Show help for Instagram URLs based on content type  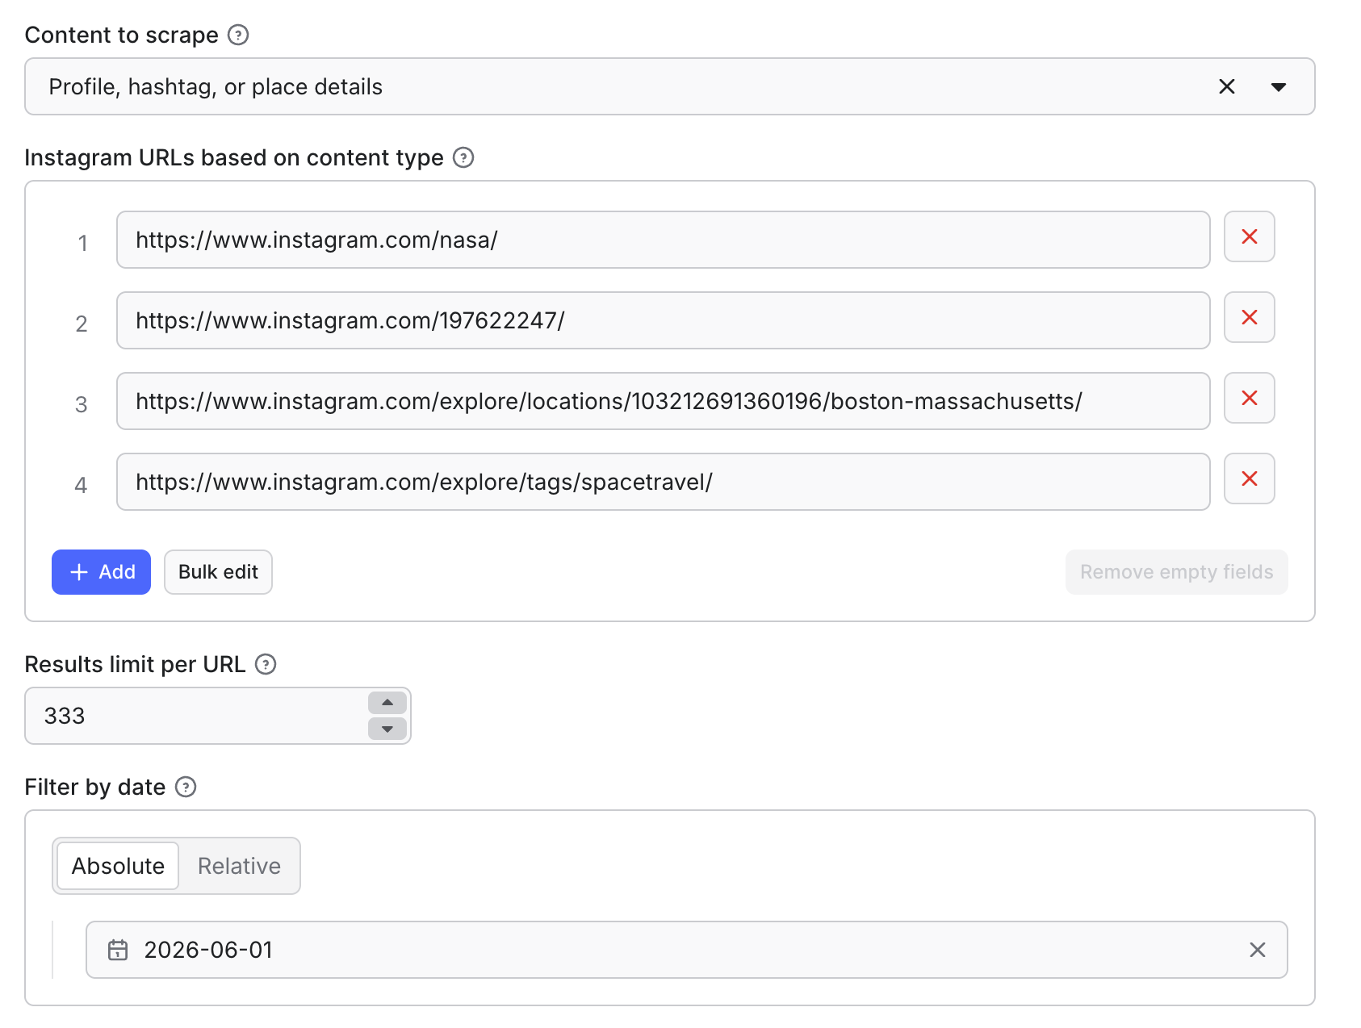[463, 157]
